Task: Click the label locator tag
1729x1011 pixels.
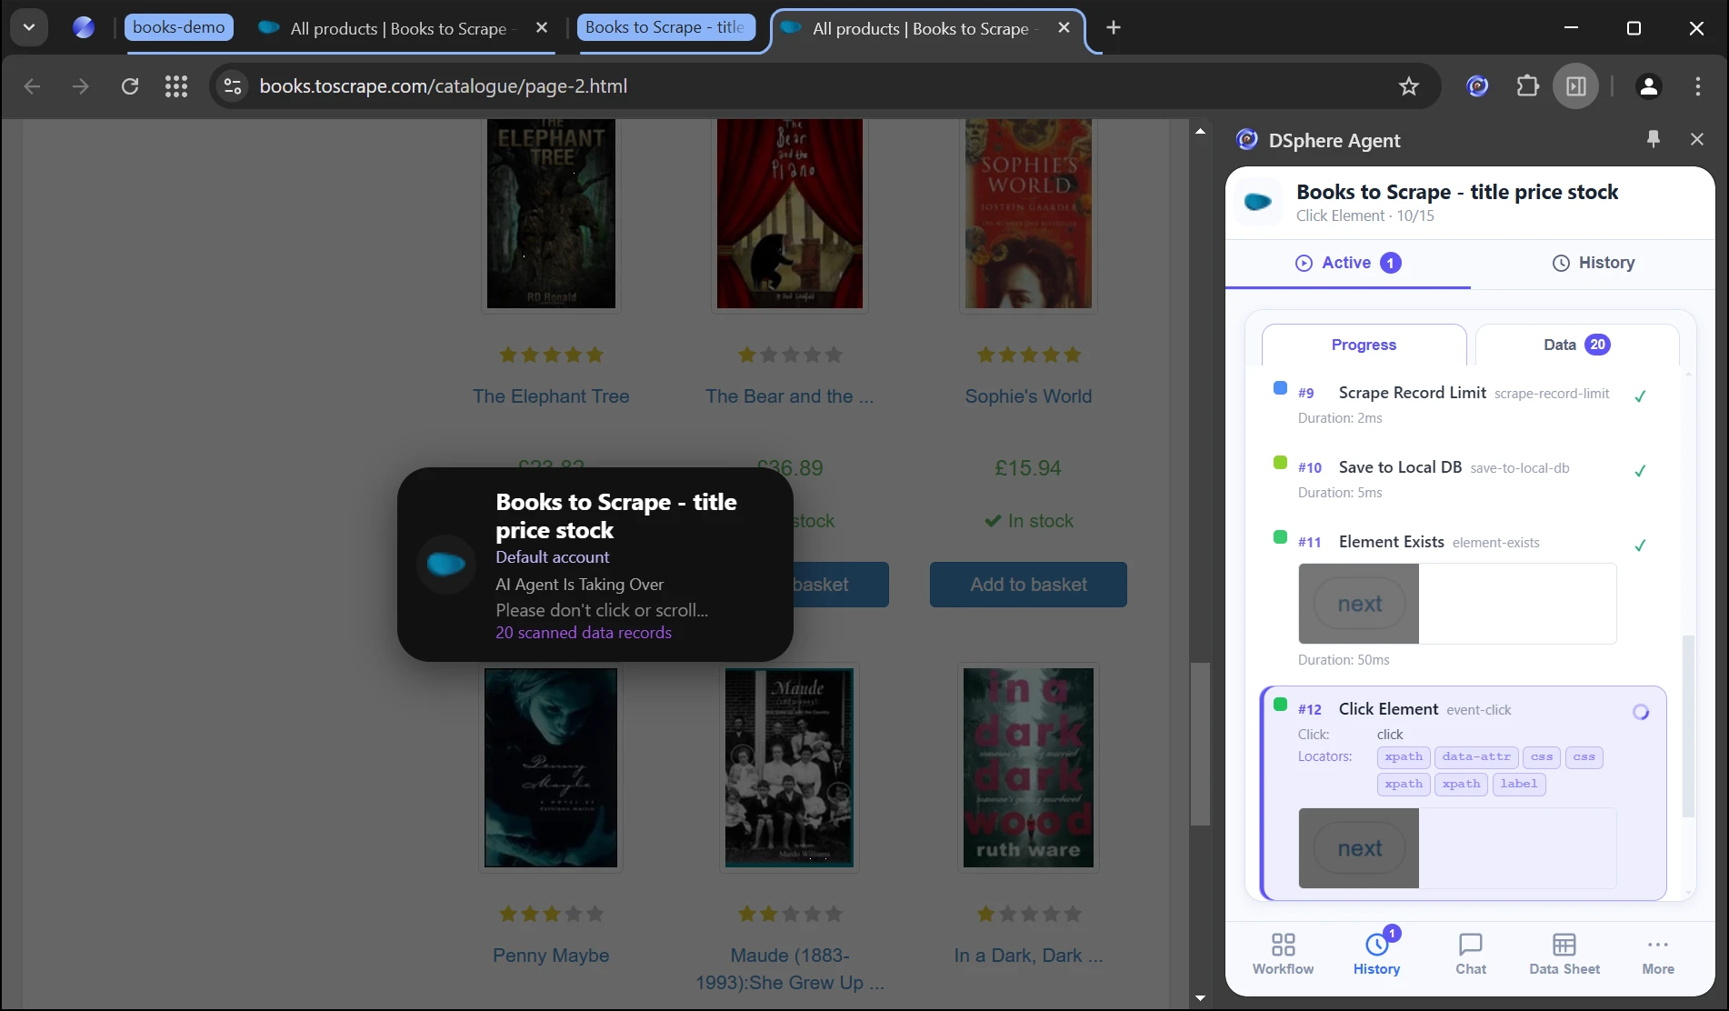Action: (x=1519, y=784)
